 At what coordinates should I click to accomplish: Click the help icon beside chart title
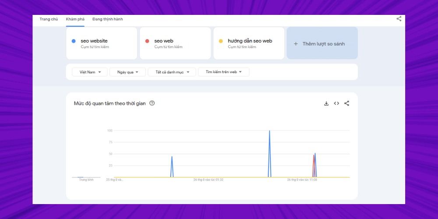152,103
